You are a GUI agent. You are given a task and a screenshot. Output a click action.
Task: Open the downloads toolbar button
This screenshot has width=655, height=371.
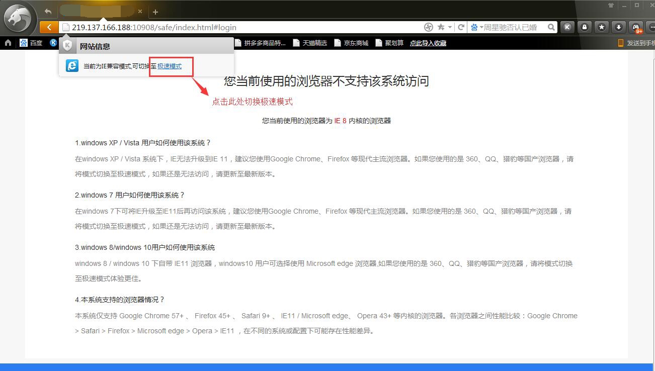(x=618, y=27)
